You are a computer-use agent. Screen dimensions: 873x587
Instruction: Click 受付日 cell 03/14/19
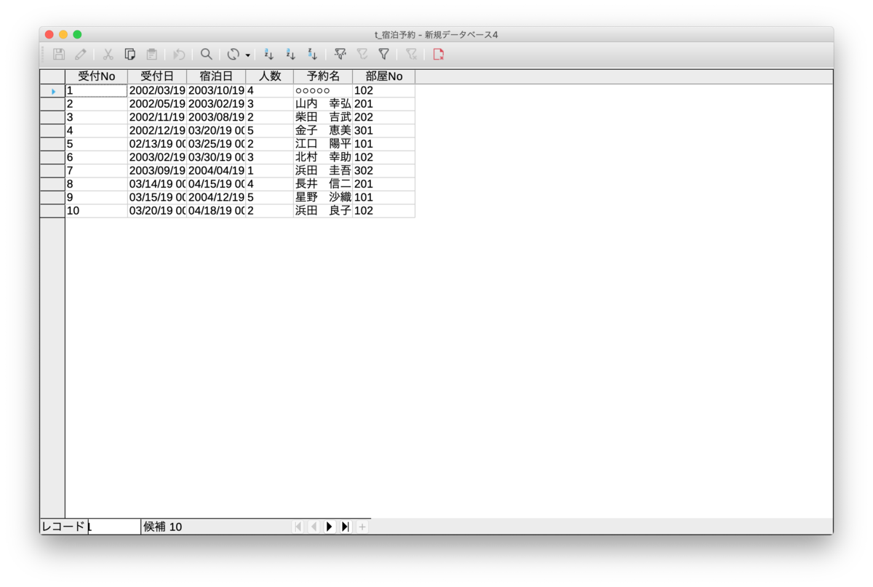[x=157, y=184]
